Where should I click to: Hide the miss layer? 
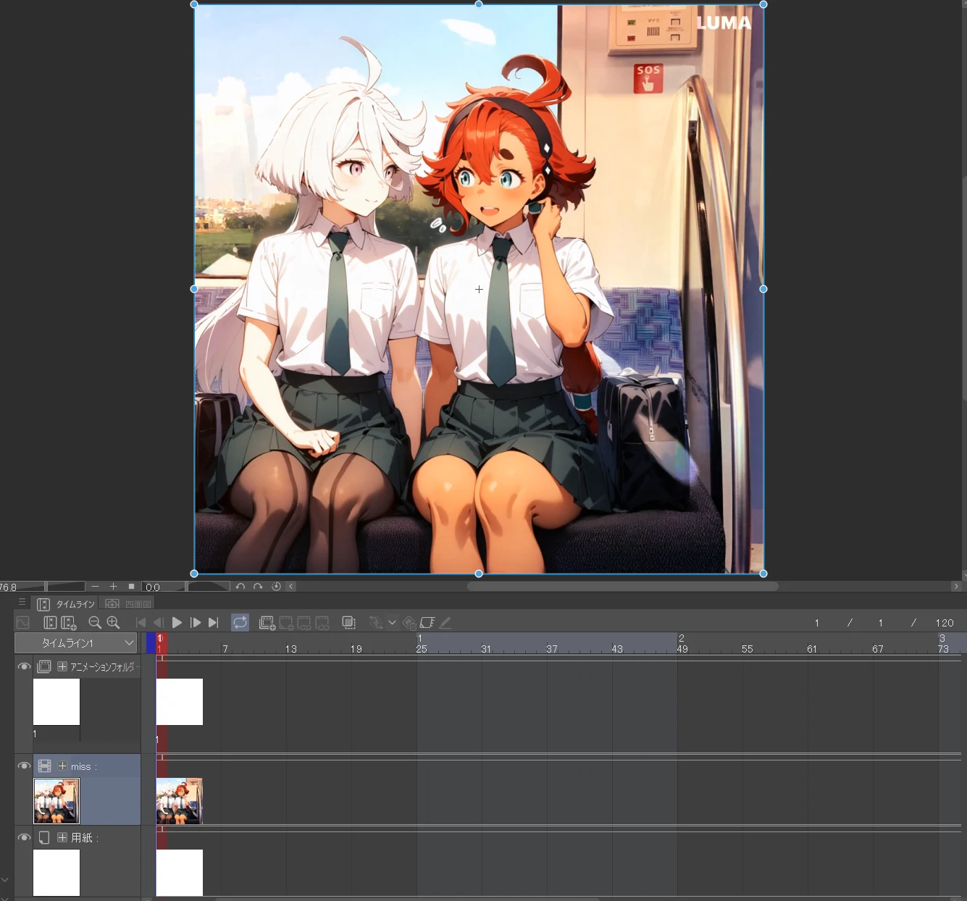(x=24, y=766)
